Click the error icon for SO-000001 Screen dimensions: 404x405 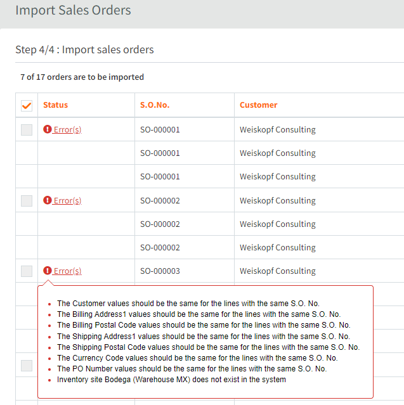(48, 129)
